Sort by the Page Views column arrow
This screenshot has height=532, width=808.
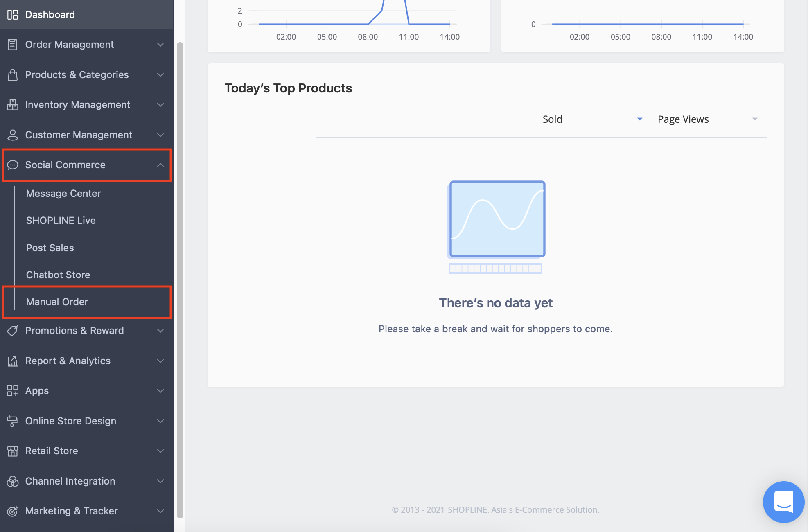pyautogui.click(x=755, y=119)
